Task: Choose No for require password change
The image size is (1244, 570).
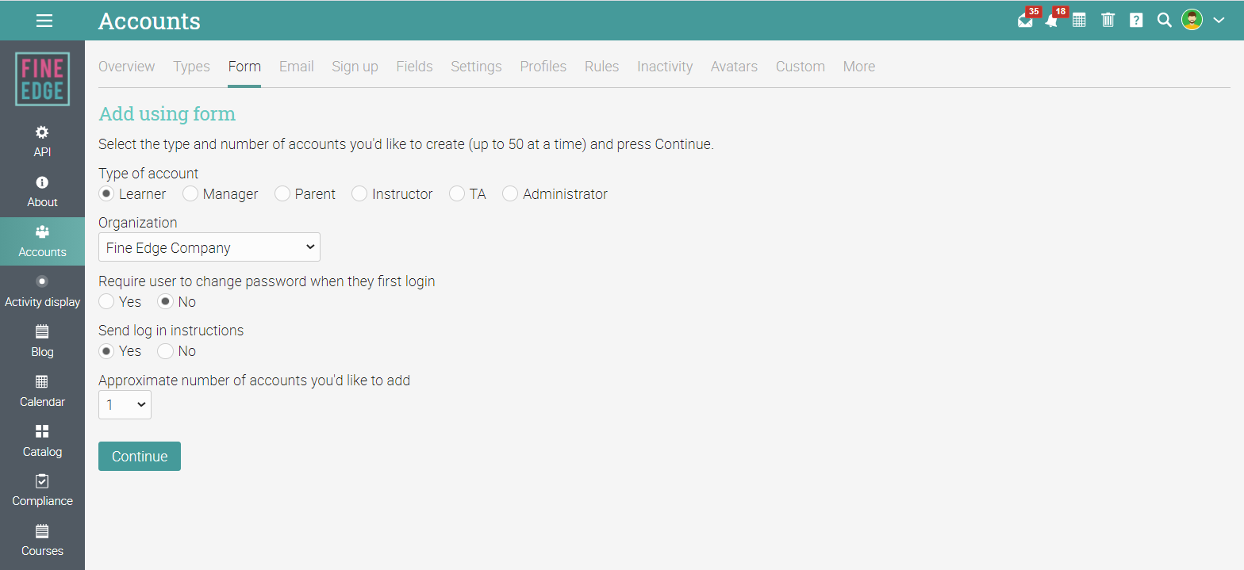Action: coord(165,302)
